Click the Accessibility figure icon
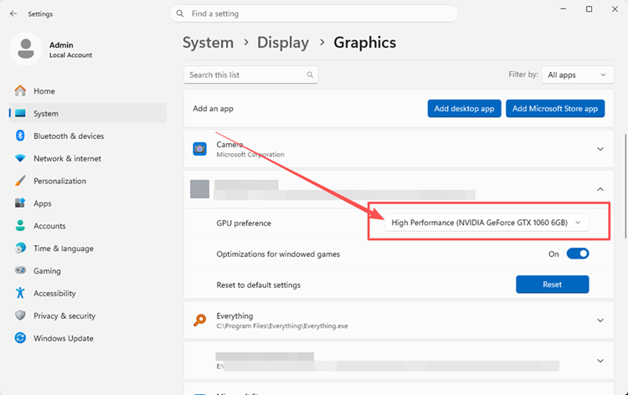 pyautogui.click(x=20, y=293)
